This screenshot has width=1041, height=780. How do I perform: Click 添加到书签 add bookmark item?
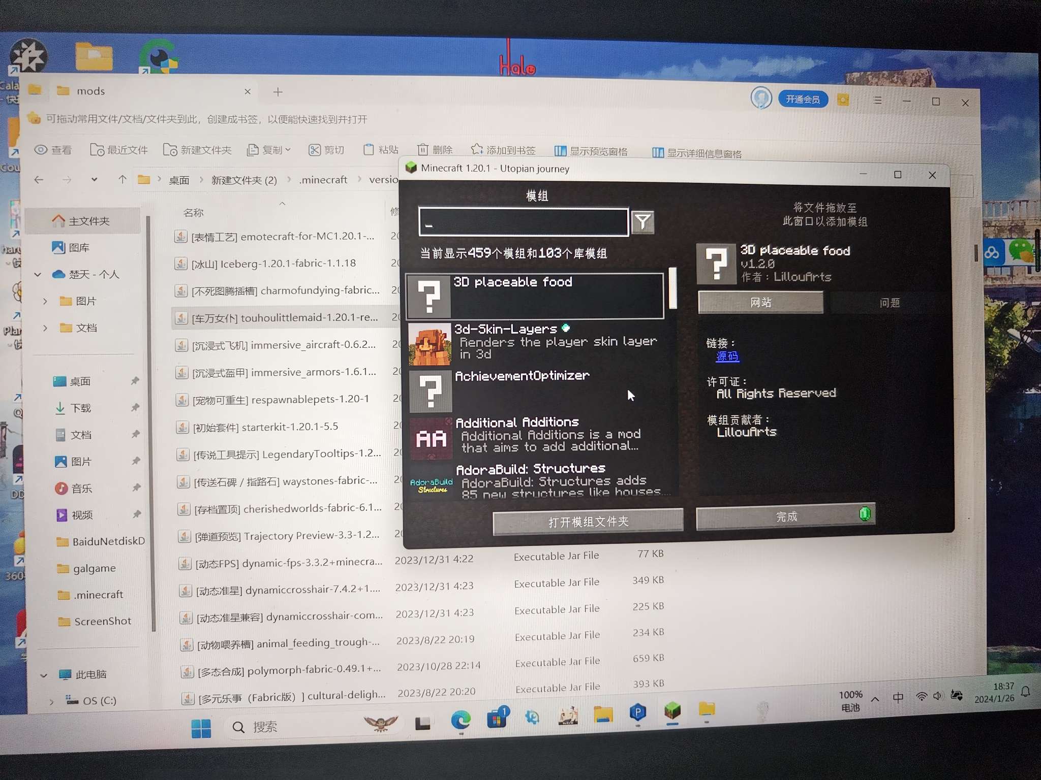(503, 150)
